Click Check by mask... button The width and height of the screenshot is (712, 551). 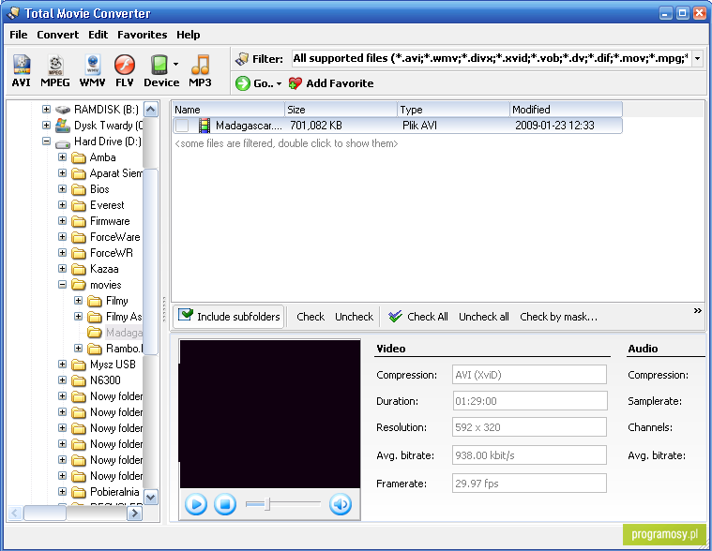point(558,317)
